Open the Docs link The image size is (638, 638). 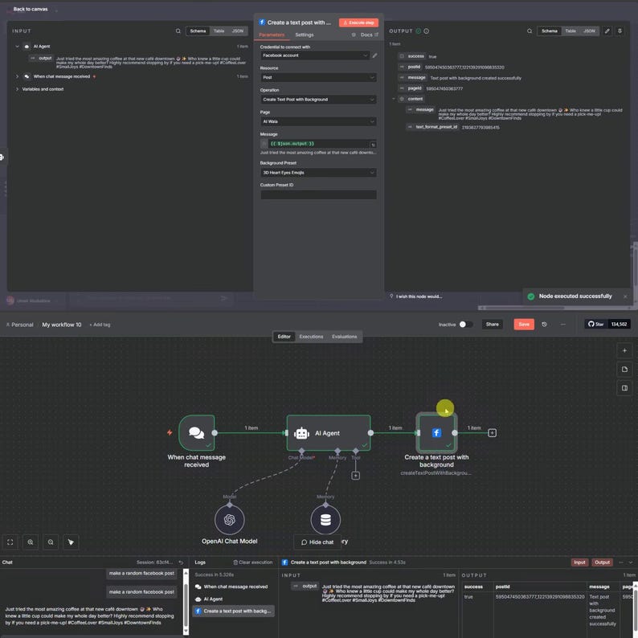(x=369, y=35)
